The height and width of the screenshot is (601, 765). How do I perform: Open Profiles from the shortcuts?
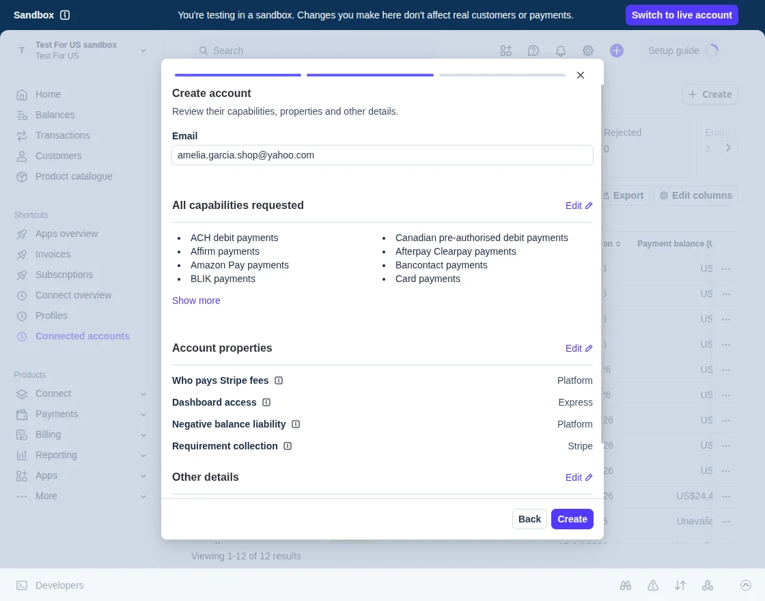point(51,316)
